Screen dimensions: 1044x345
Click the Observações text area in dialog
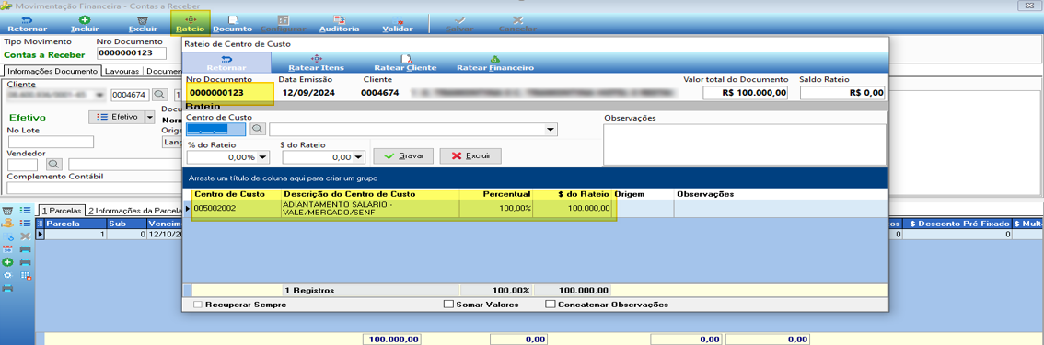[x=745, y=144]
